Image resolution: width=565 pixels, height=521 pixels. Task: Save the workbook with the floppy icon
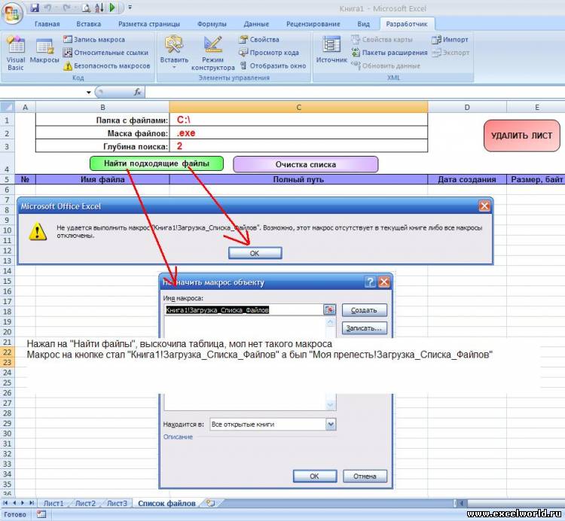tap(34, 8)
